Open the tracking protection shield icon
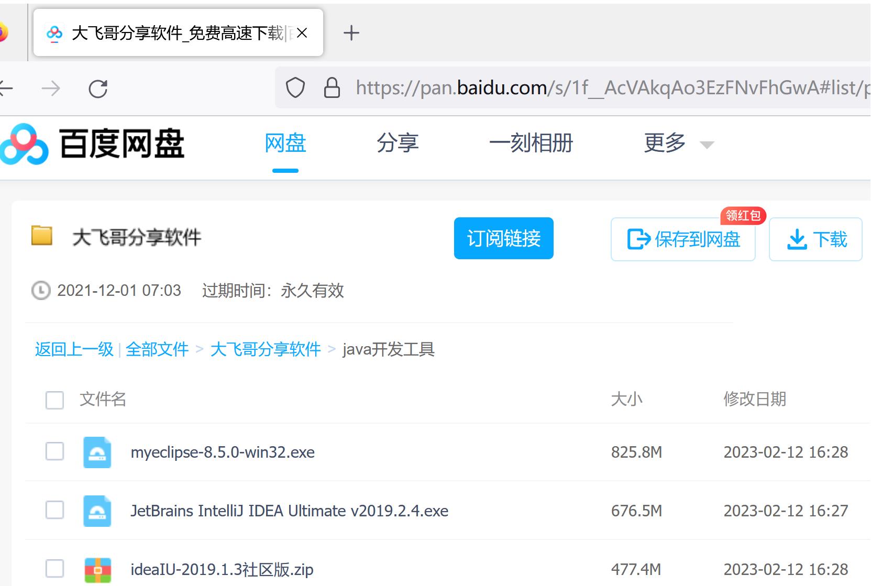The width and height of the screenshot is (871, 586). point(295,87)
